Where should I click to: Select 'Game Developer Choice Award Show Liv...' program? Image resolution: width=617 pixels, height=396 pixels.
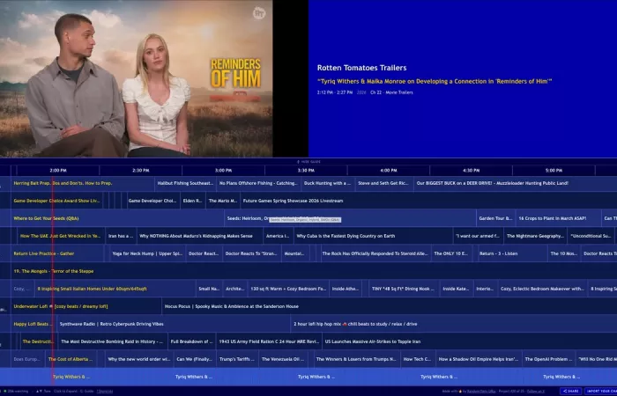pos(56,201)
